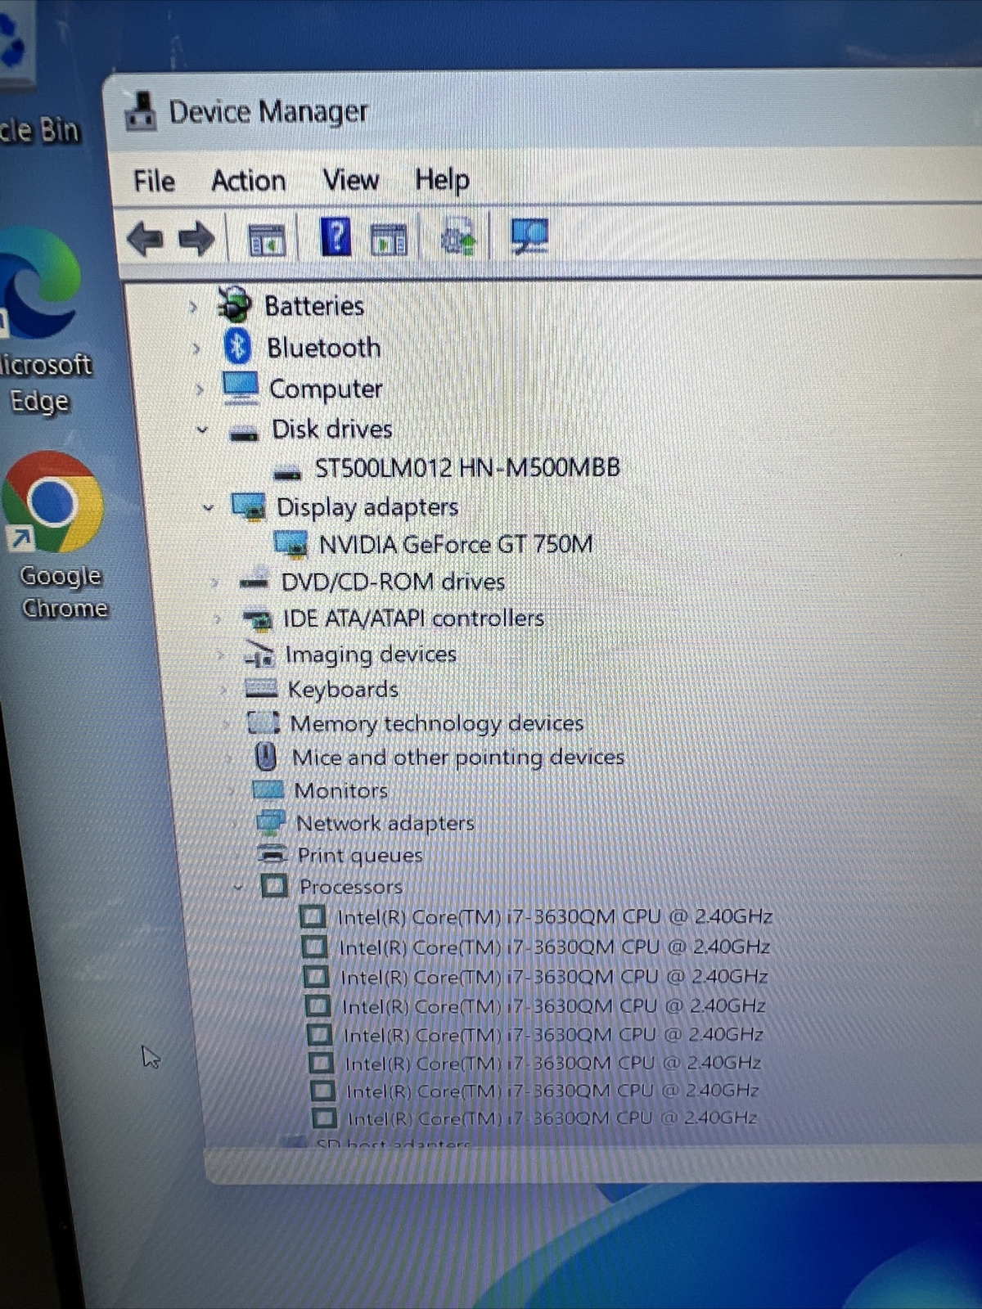The image size is (982, 1309).
Task: Select the Bluetooth category icon
Action: point(237,347)
